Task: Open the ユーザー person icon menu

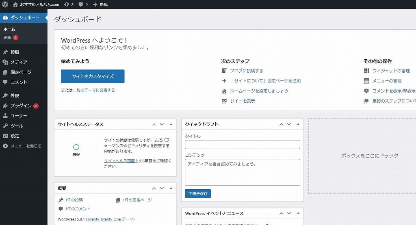Action: [5, 116]
